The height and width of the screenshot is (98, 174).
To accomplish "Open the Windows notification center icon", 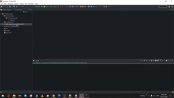I will 170,96.
